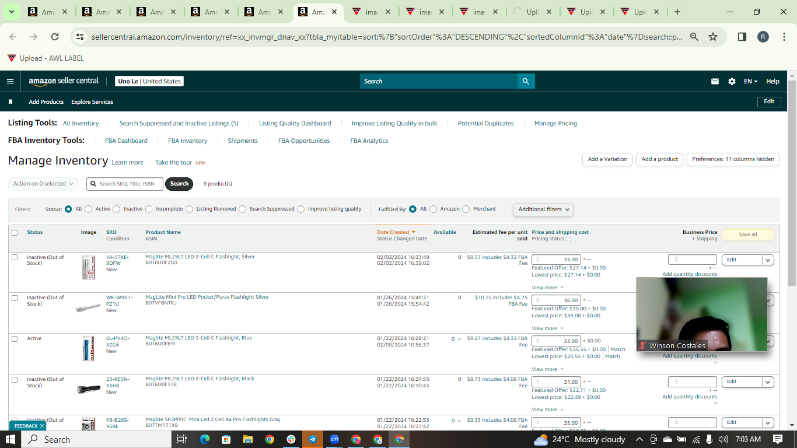
Task: Open the browser side panel
Action: click(x=742, y=37)
